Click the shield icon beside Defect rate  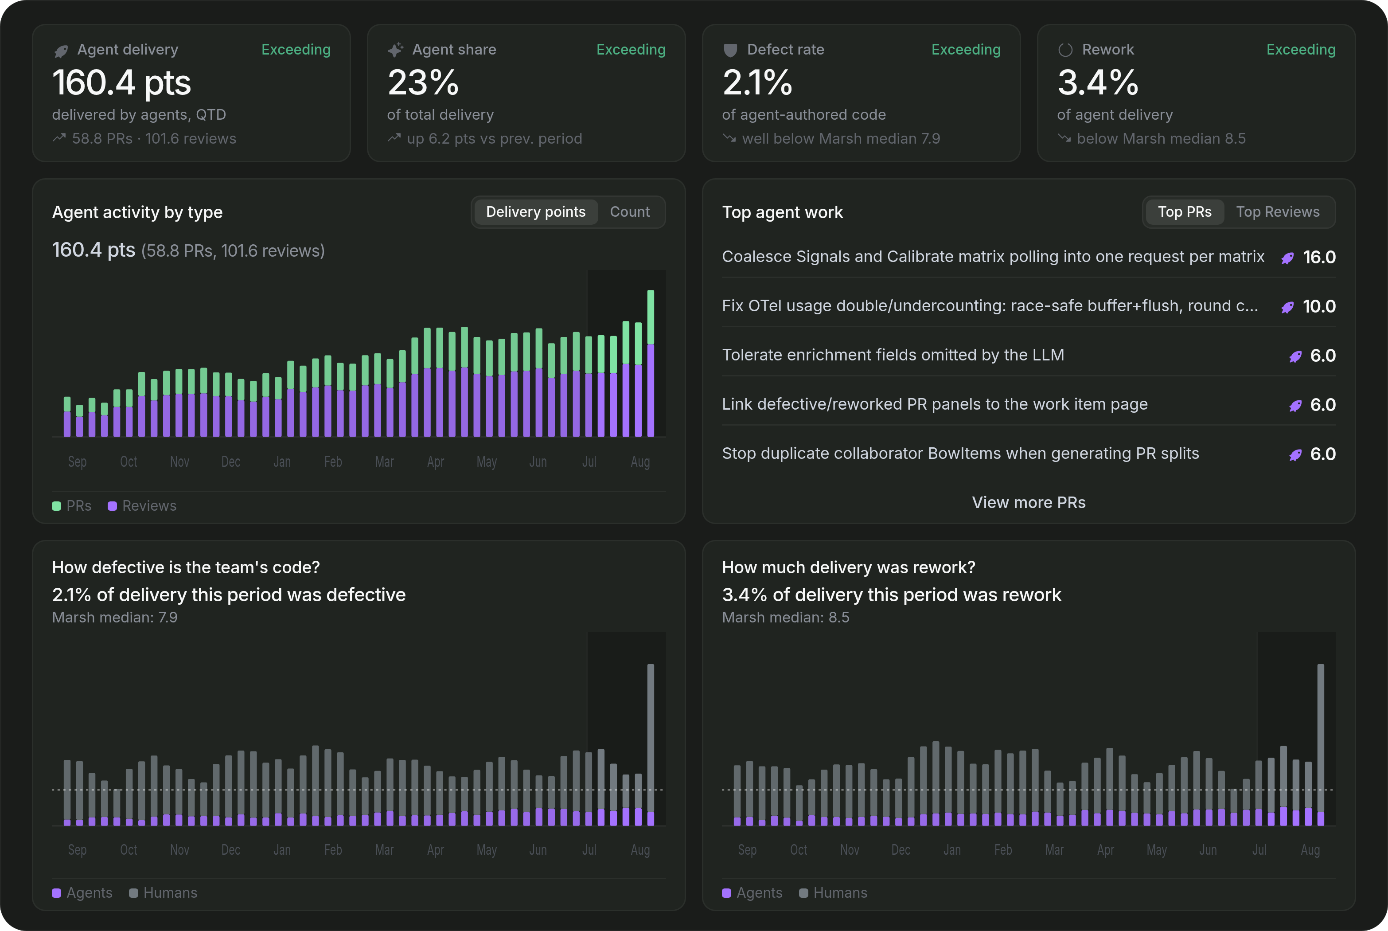point(730,51)
